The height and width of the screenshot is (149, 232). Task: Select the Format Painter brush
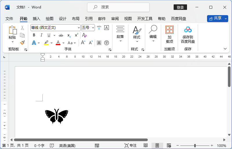coord(22,43)
